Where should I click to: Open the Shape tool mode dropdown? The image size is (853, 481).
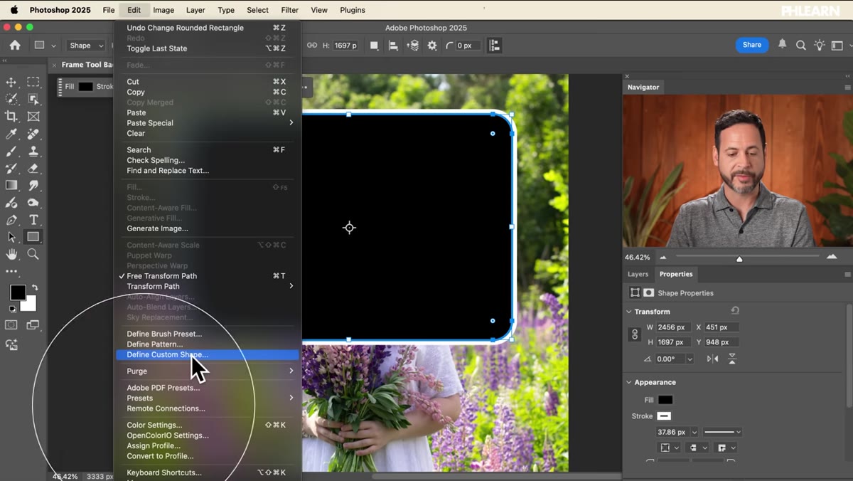coord(85,46)
